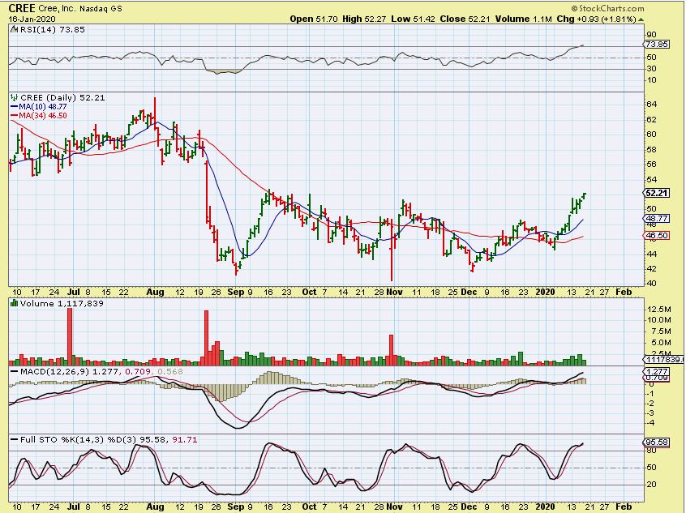Click the 1.277 tag on the MACD axis
Viewport: 686px width, 513px height.
coord(657,371)
